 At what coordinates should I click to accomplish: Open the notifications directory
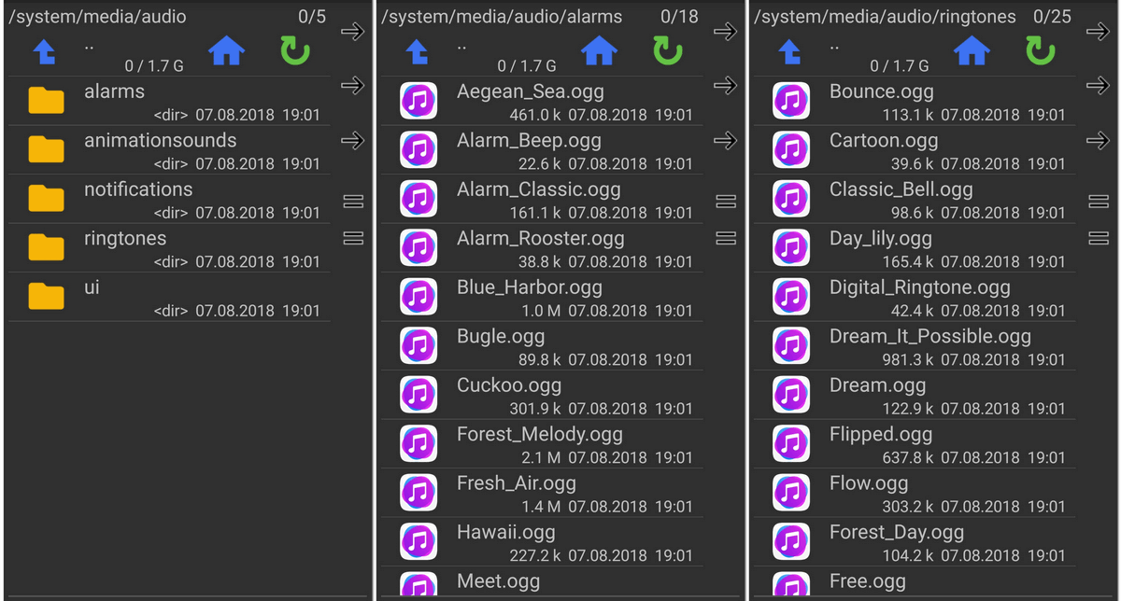[x=169, y=199]
